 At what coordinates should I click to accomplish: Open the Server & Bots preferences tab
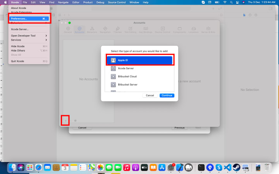click(208, 30)
